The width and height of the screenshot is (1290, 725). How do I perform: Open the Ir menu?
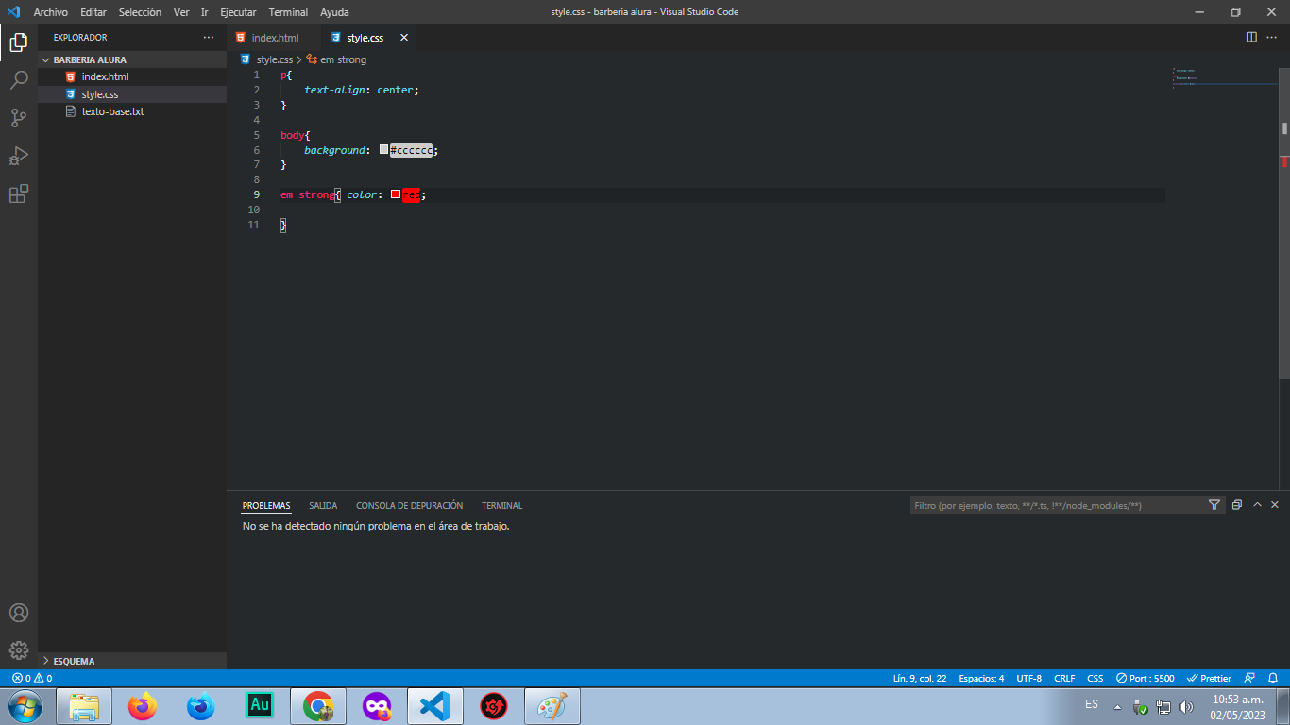coord(204,12)
